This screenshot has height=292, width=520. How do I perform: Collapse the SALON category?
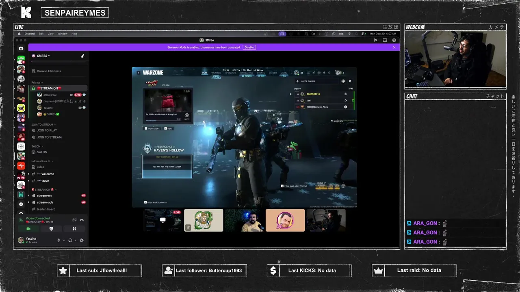(x=37, y=146)
